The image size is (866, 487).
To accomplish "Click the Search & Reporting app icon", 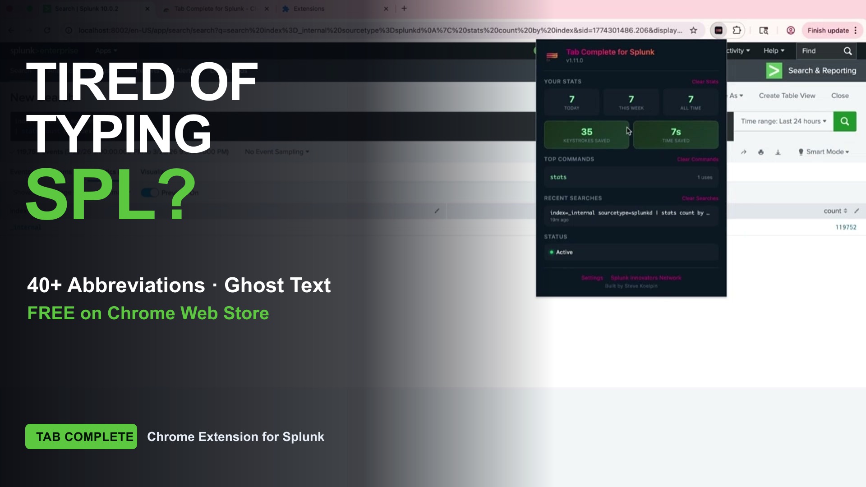I will pos(774,71).
